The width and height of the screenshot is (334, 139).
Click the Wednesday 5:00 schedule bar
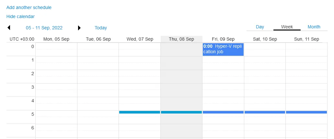140,112
